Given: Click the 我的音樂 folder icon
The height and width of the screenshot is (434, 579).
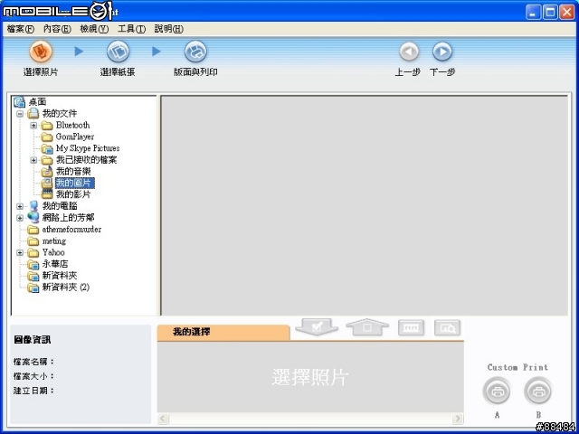Looking at the screenshot, I should (47, 171).
